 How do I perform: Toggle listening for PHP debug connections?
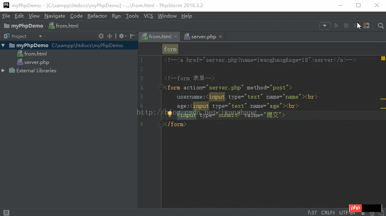pyautogui.click(x=366, y=26)
